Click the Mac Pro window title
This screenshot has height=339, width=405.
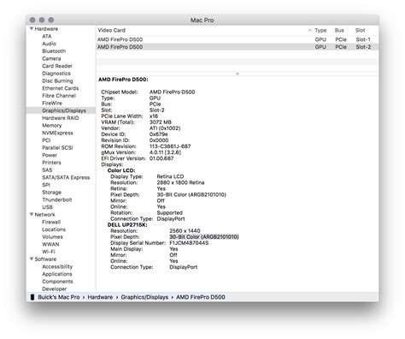[x=202, y=20]
